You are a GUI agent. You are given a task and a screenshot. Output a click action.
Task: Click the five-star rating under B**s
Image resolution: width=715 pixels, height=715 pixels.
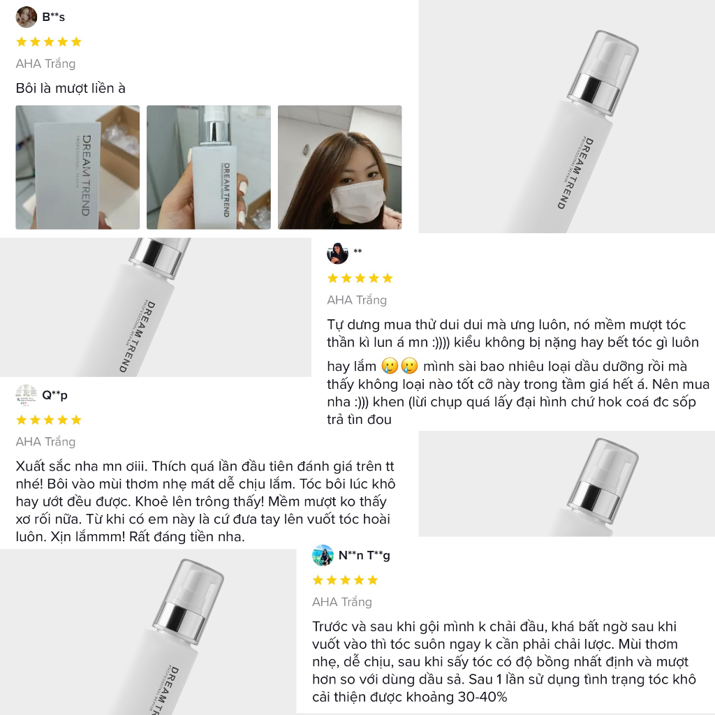tap(49, 42)
